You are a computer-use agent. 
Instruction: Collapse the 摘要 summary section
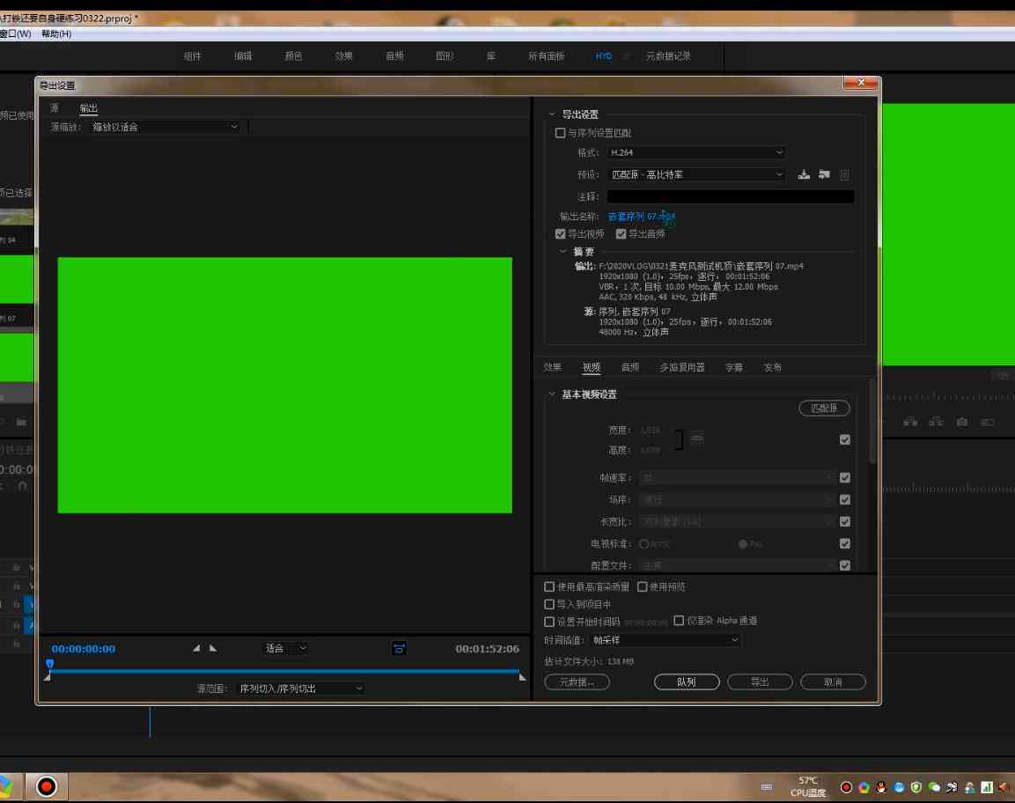(563, 251)
